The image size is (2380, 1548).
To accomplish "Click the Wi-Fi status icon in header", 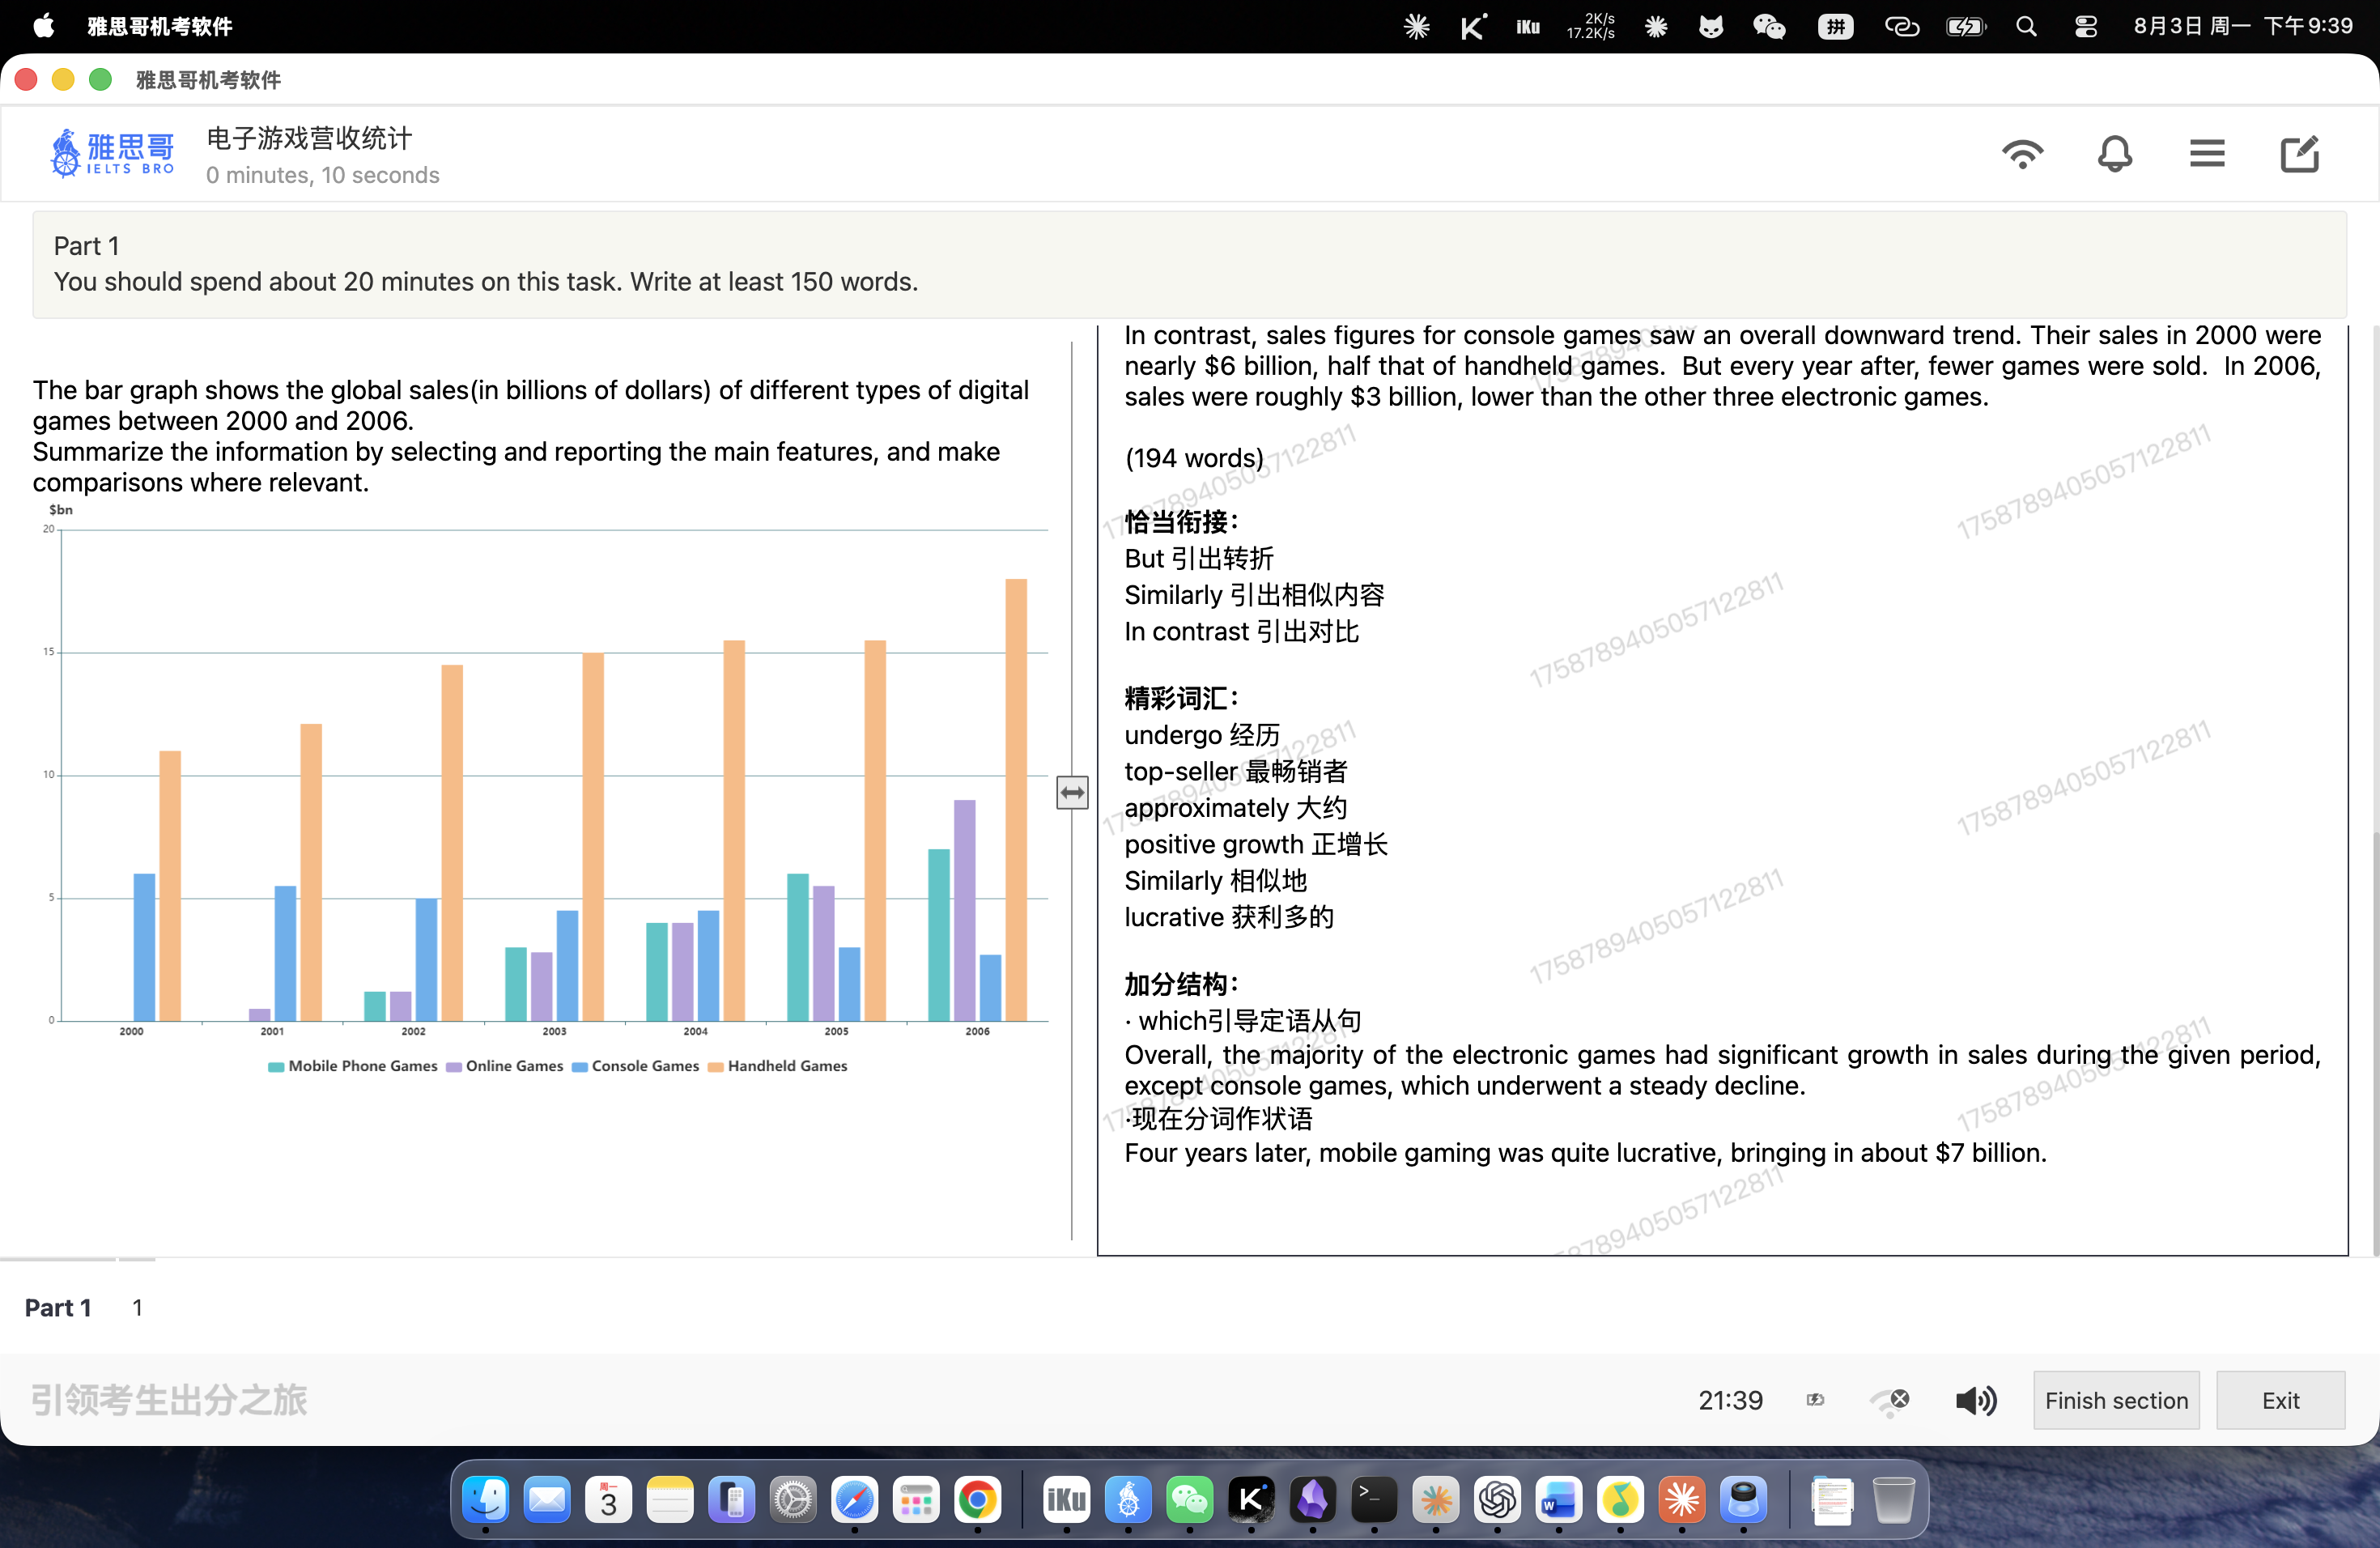I will [x=2022, y=154].
